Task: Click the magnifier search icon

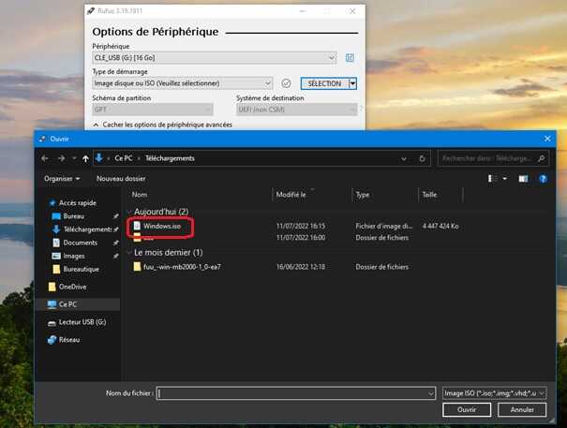Action: click(x=542, y=158)
